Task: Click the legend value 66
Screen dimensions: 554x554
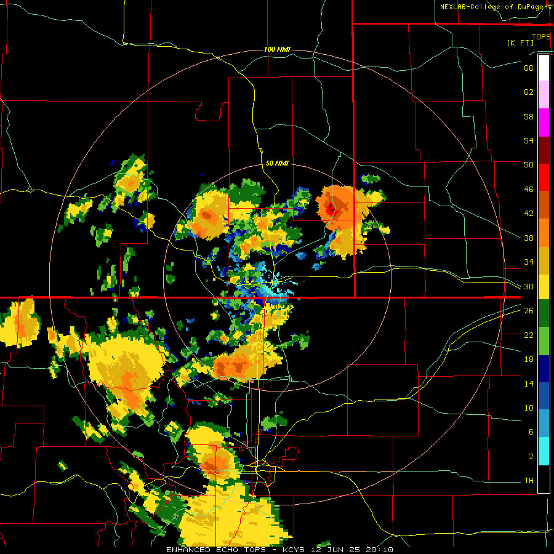Action: [x=529, y=68]
